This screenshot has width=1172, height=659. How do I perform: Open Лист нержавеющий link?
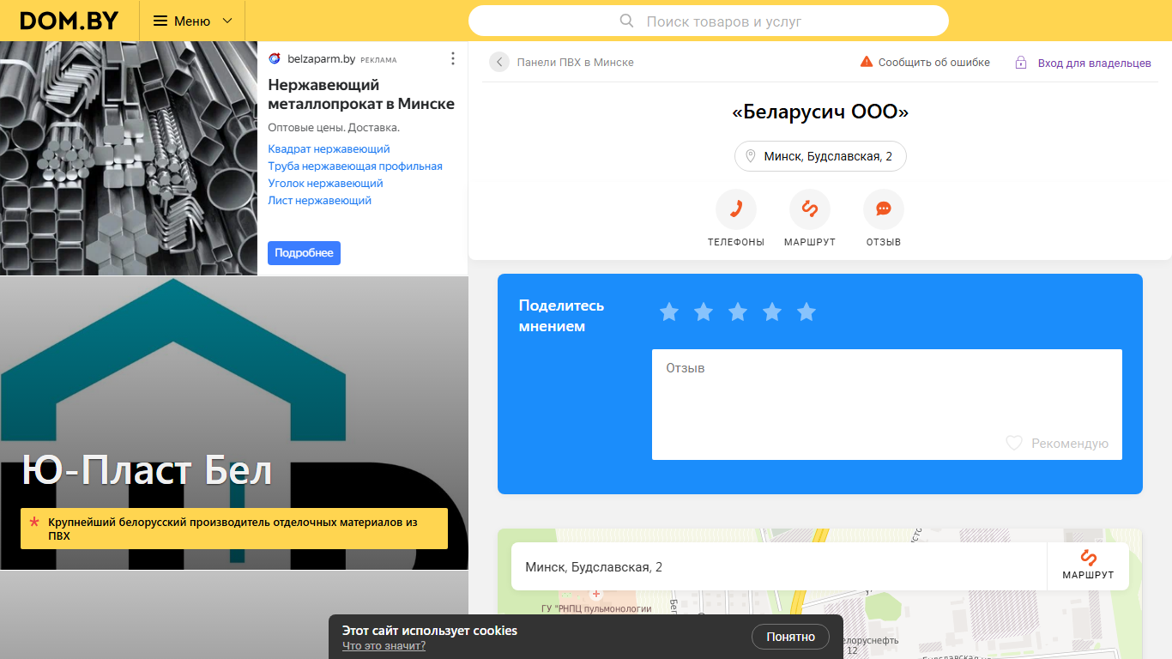(x=319, y=201)
